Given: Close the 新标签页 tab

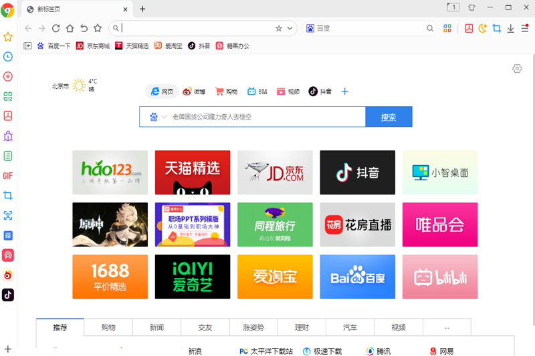Looking at the screenshot, I should pyautogui.click(x=125, y=9).
